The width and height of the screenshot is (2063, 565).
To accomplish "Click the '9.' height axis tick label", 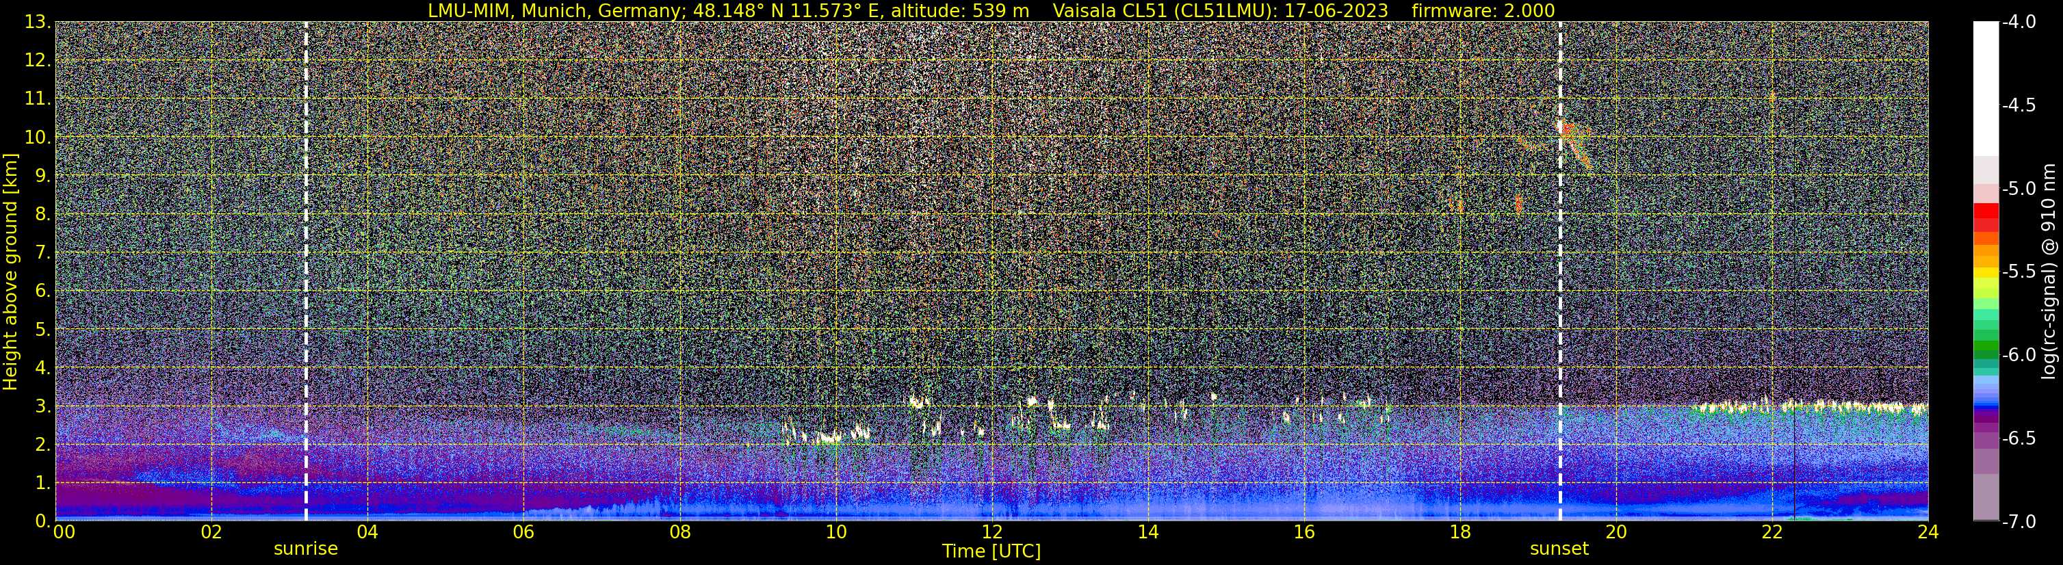I will pos(42,176).
